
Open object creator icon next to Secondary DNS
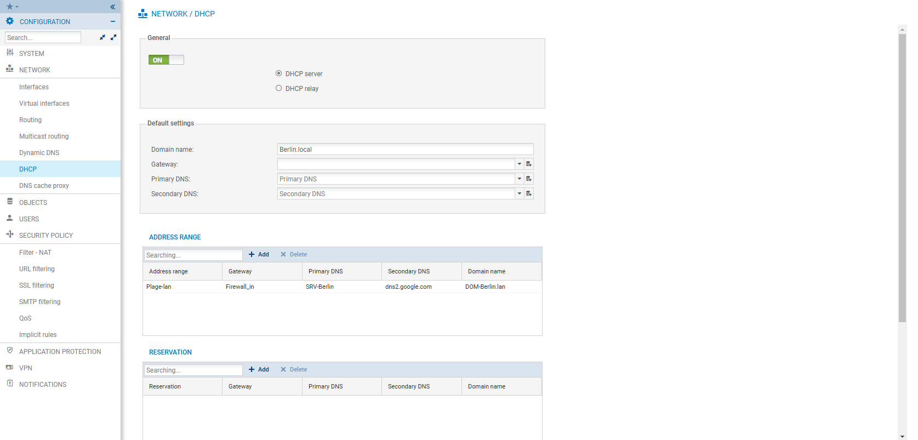529,193
